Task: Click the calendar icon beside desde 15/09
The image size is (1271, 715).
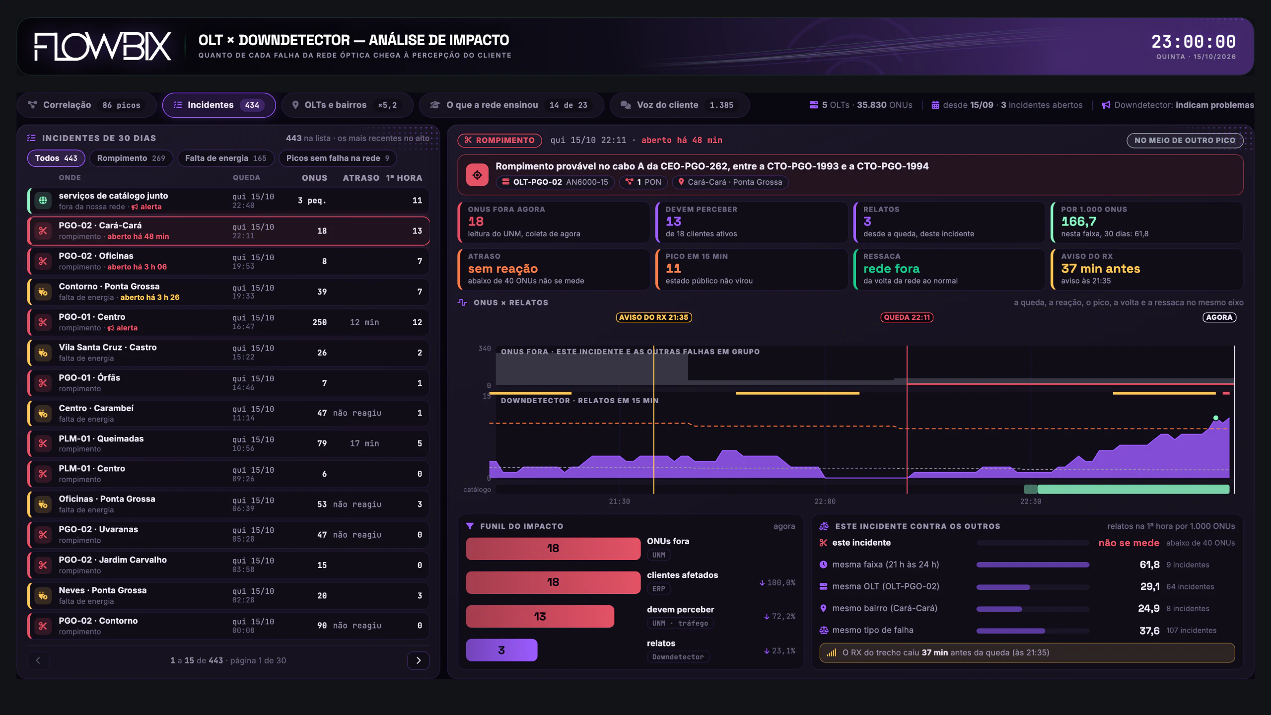Action: [935, 105]
